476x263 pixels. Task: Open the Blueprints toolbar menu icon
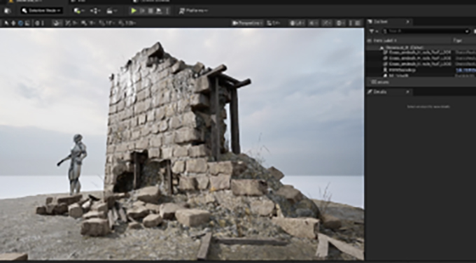tap(95, 10)
